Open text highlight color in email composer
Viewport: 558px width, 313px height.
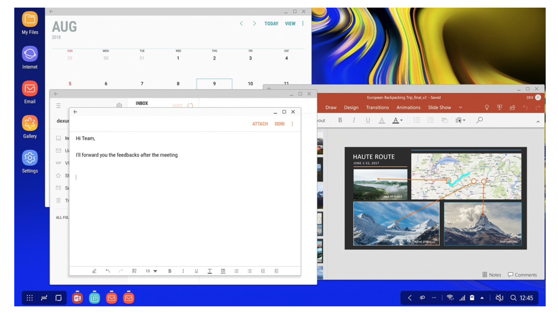point(223,271)
